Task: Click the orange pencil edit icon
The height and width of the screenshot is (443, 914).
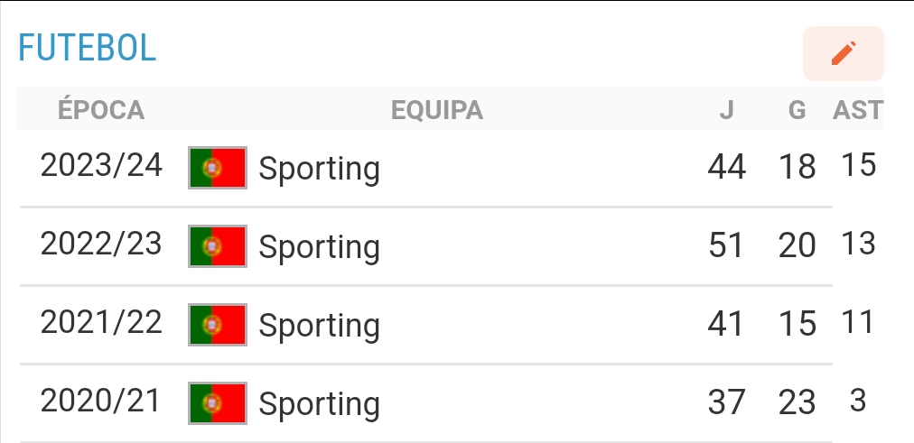Action: point(843,54)
